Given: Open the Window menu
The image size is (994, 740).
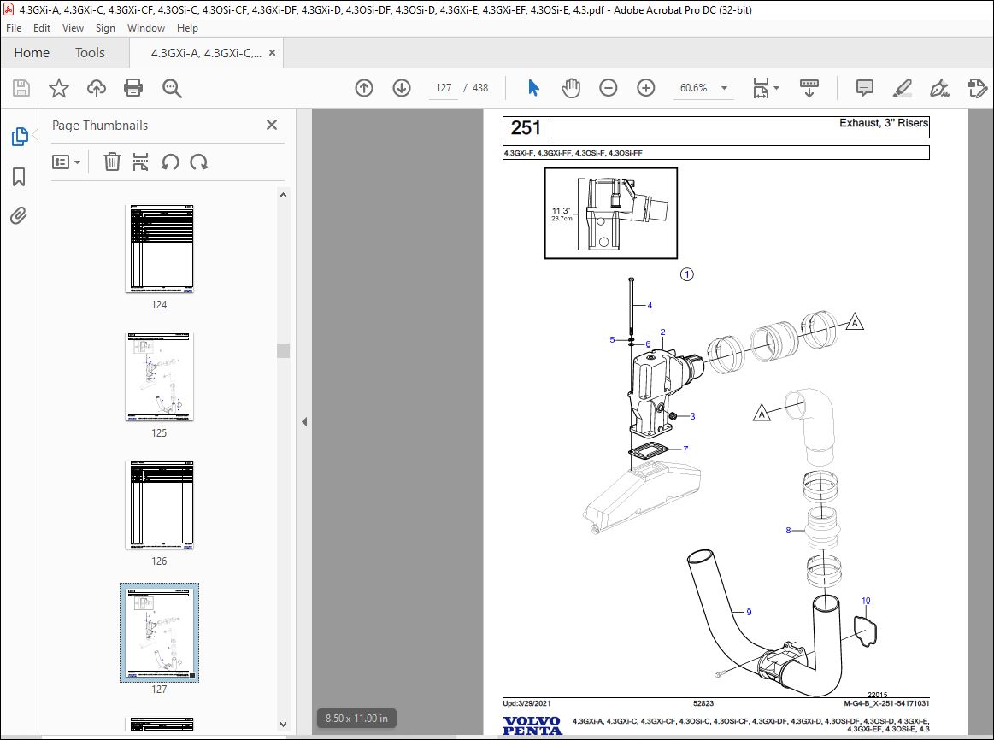Looking at the screenshot, I should click(x=146, y=28).
